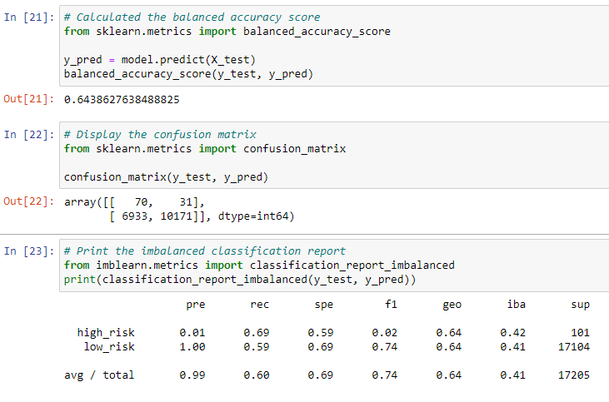This screenshot has height=402, width=609.
Task: Click the array output first row with 70, 31
Action: point(134,202)
